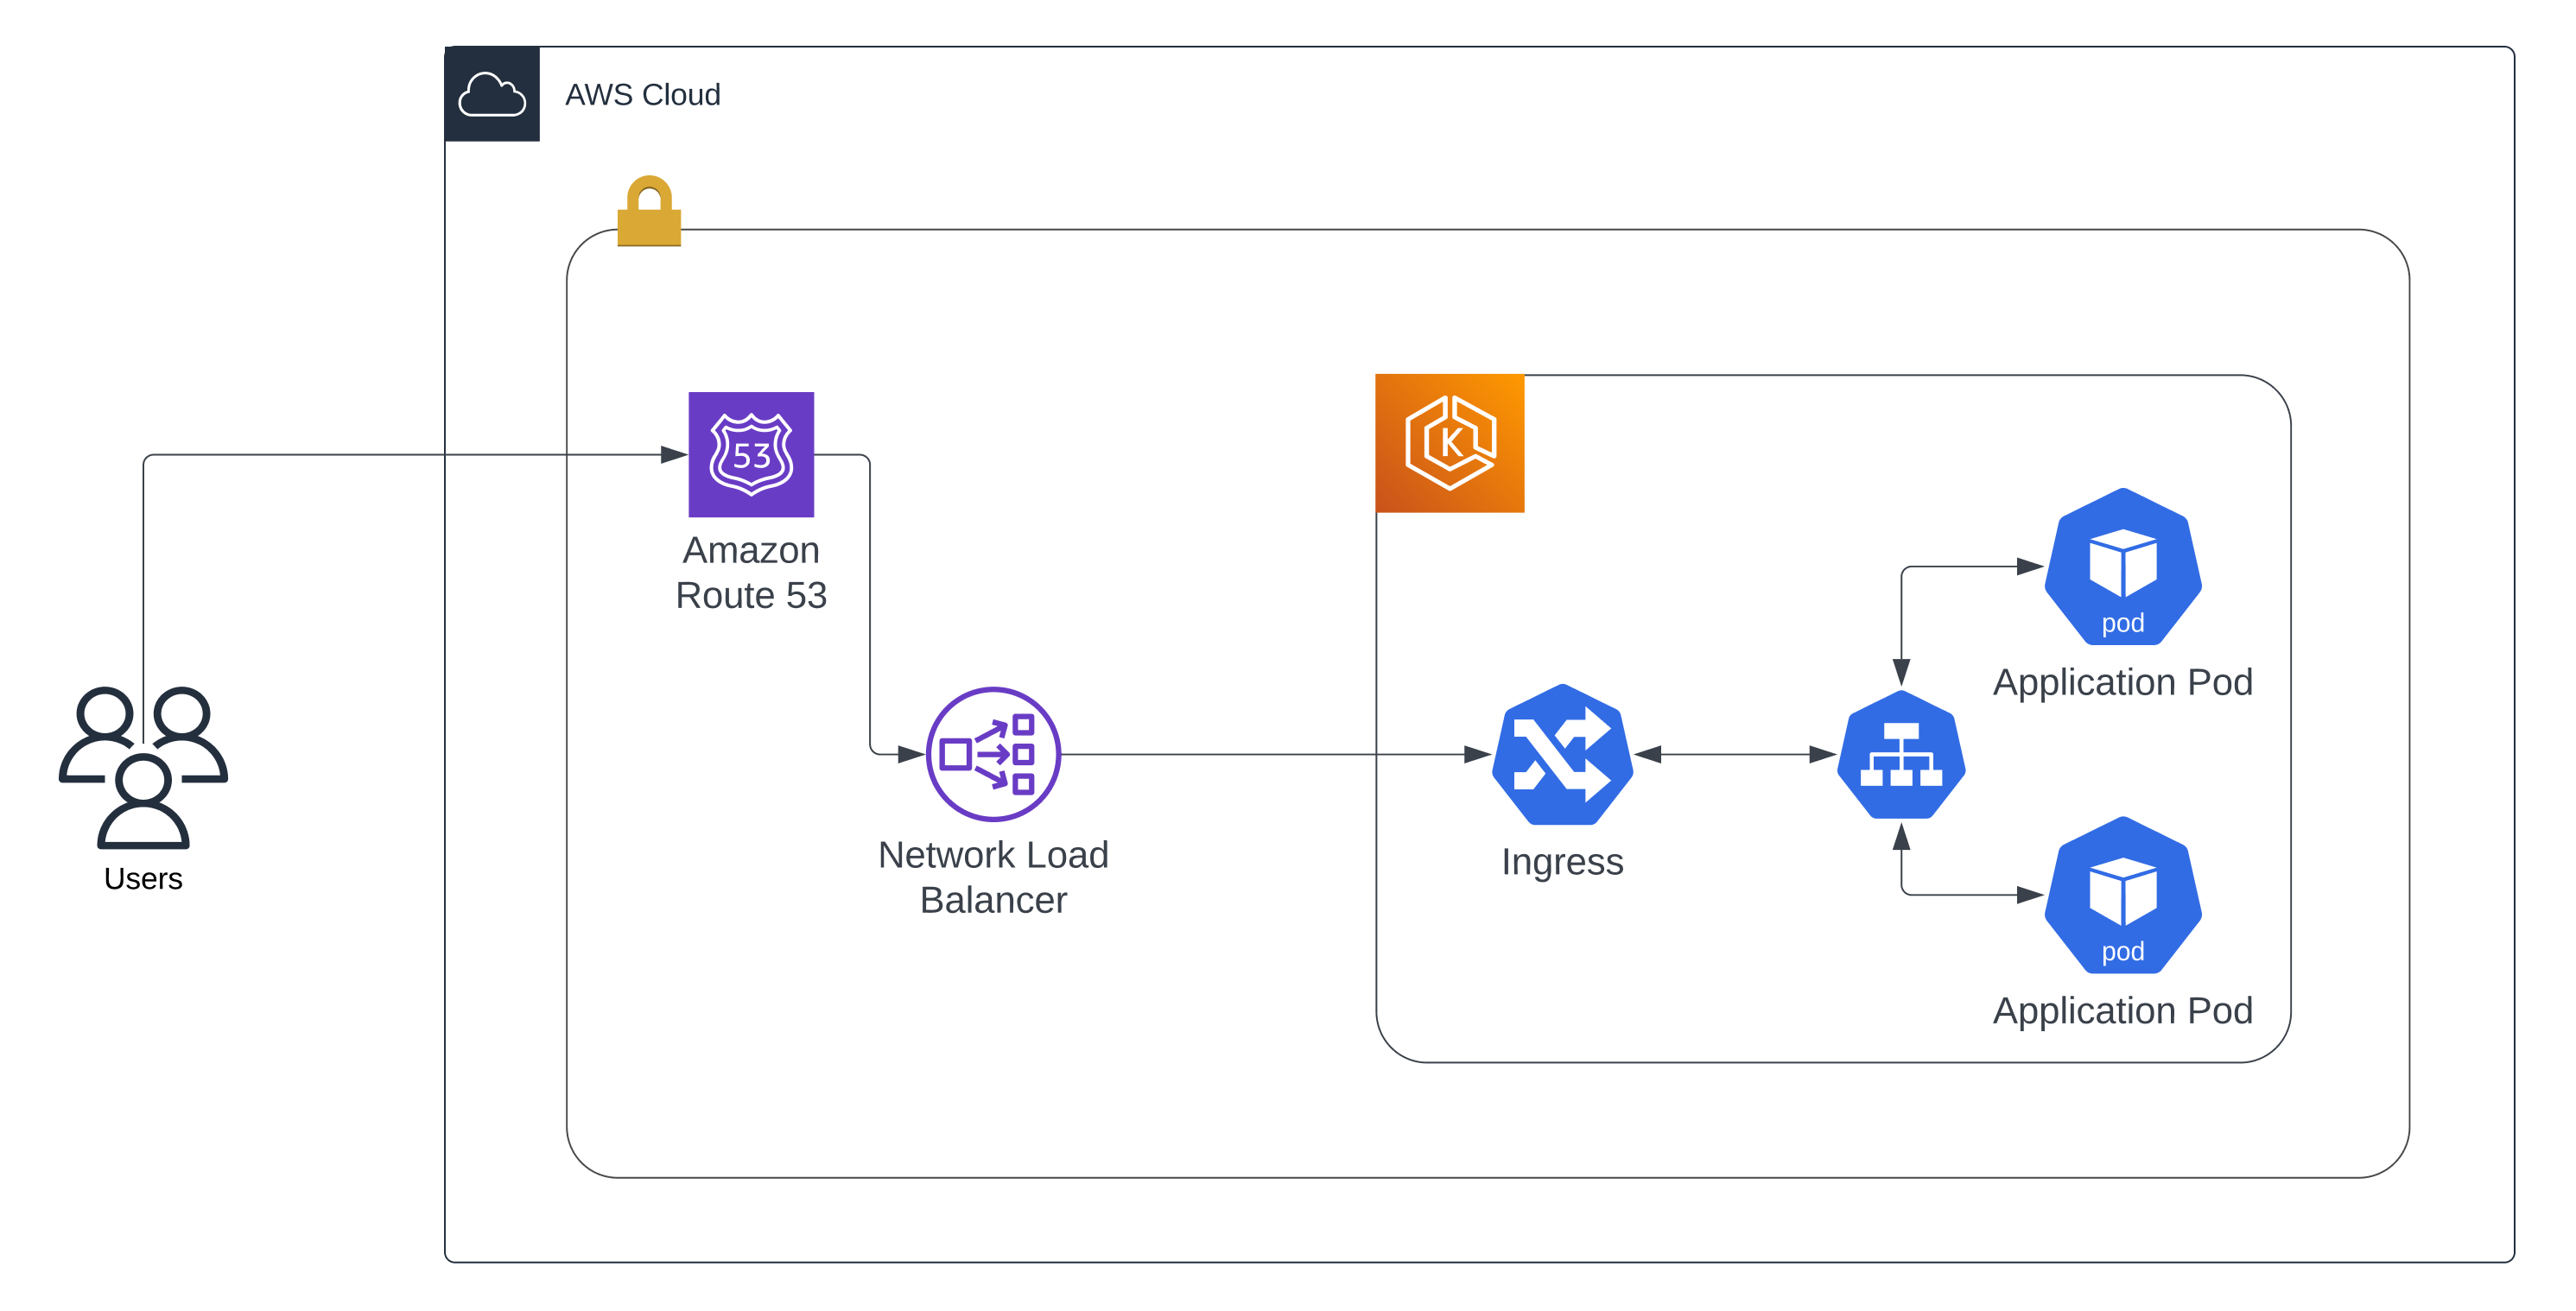Screen dimensions: 2576x1311
Task: Click the Network Load Balancer label
Action: click(993, 877)
